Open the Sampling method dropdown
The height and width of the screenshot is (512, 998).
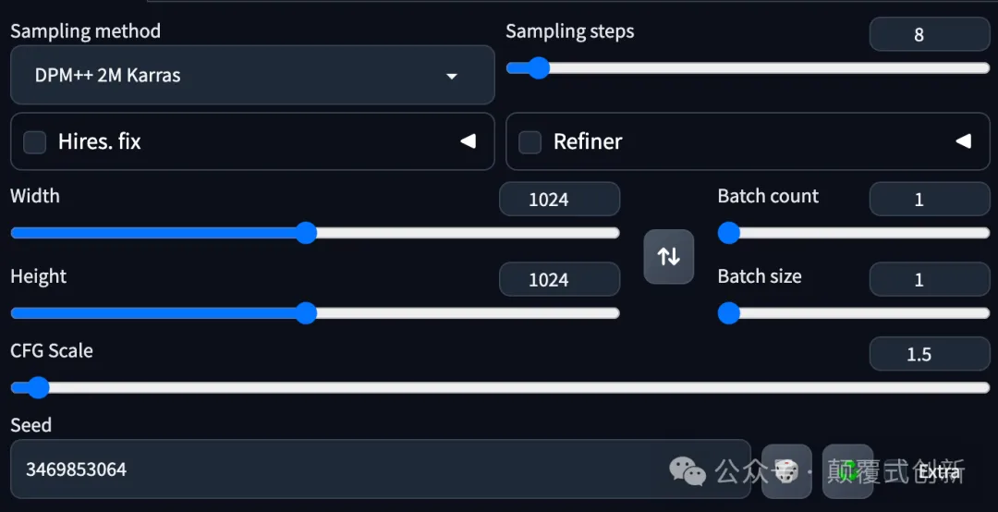click(x=252, y=75)
